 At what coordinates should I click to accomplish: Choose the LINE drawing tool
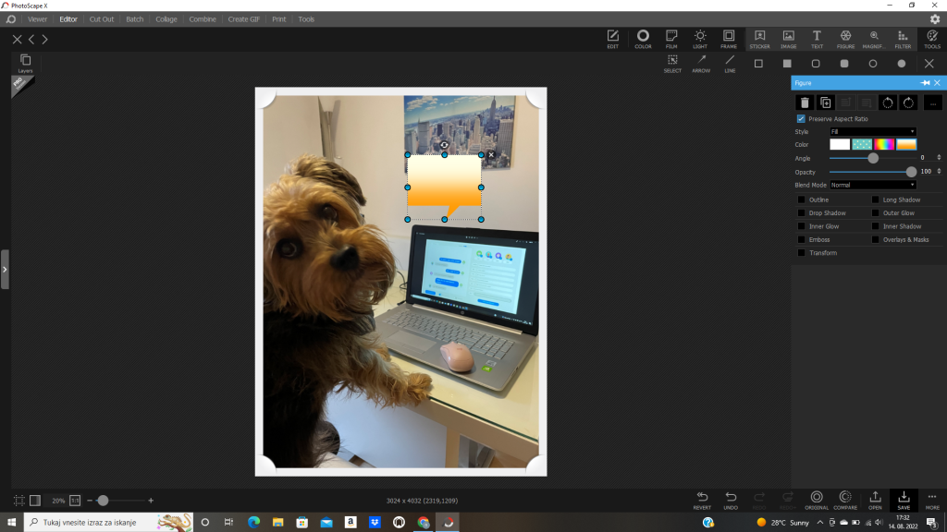[731, 64]
